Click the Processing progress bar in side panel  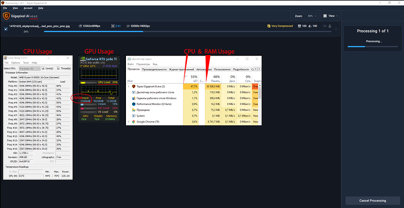point(373,47)
